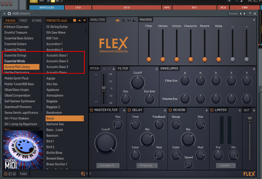Show the stereo phase analysis view
The height and width of the screenshot is (179, 262).
tap(129, 20)
